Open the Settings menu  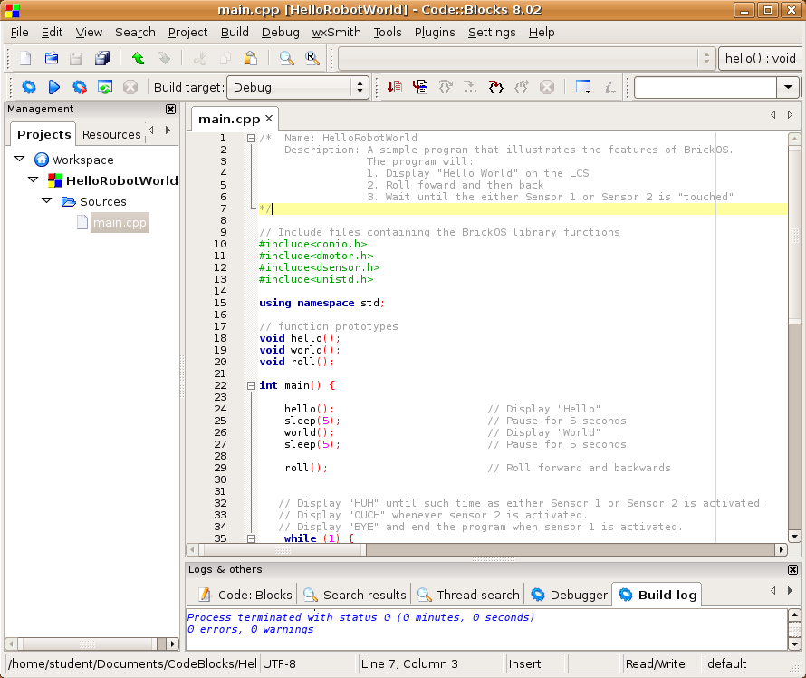(x=492, y=33)
